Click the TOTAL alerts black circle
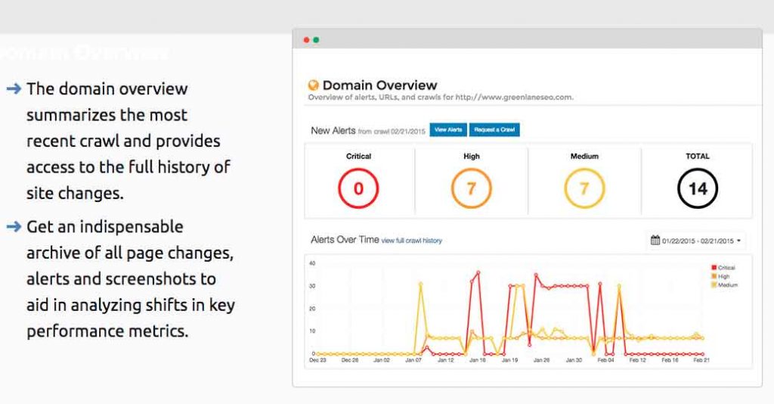Image resolution: width=774 pixels, height=404 pixels. click(x=698, y=188)
